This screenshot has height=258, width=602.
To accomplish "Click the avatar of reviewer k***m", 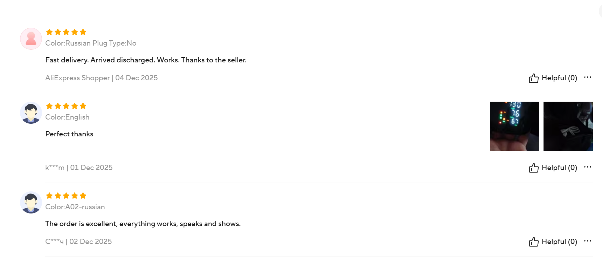I will [31, 113].
